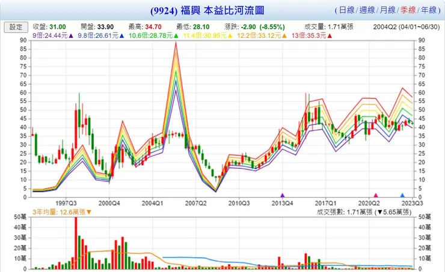445x272 pixels.
Task: Click the orange triangle next to 12.2倍:33.12元
Action: tap(284, 36)
